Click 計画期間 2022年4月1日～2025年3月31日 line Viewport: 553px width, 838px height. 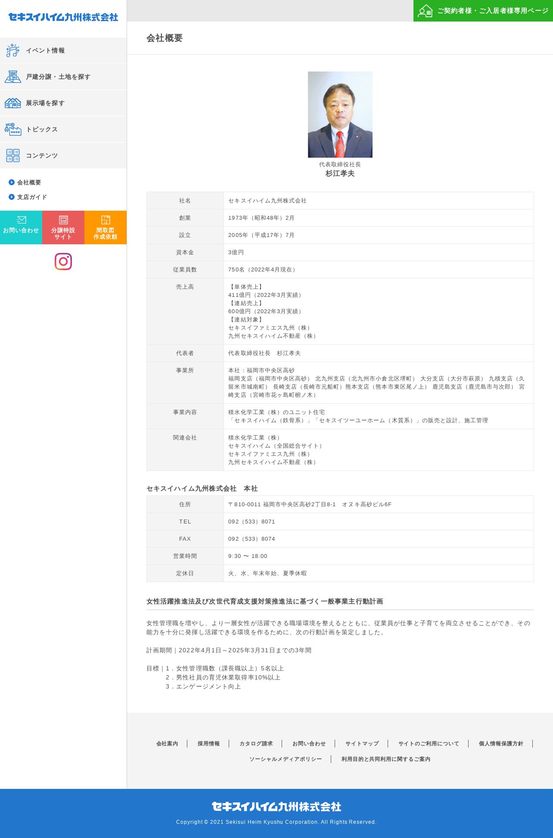pos(229,651)
